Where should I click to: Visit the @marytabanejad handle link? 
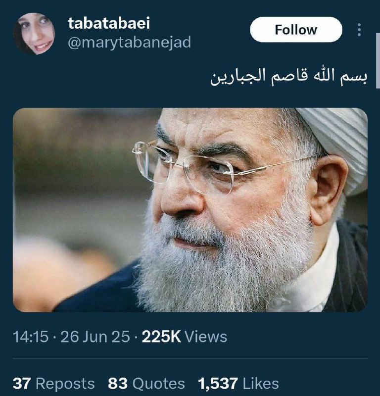pos(129,43)
